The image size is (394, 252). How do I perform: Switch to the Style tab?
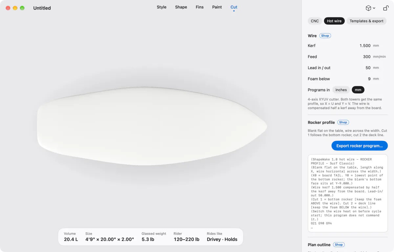tap(162, 7)
